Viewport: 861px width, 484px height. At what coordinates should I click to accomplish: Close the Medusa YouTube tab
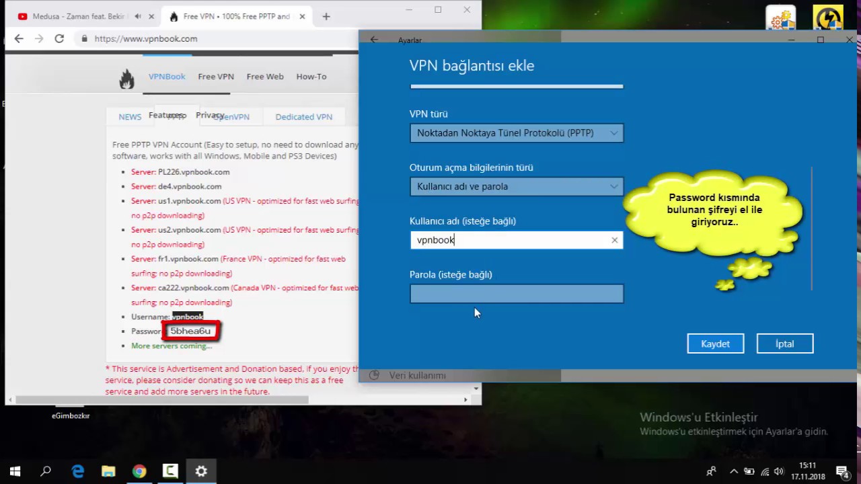point(151,16)
